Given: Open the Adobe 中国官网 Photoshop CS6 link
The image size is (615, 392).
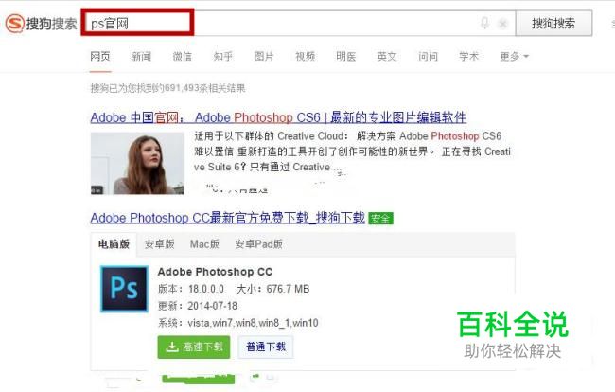Looking at the screenshot, I should (x=278, y=117).
